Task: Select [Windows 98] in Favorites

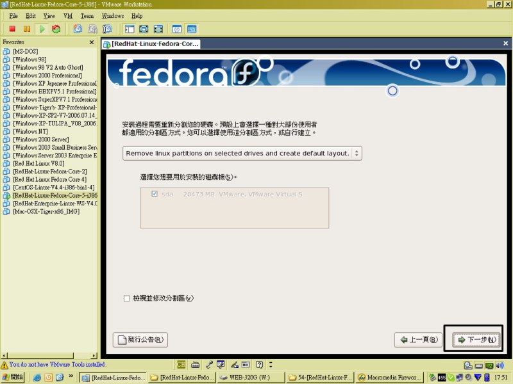Action: [29, 60]
